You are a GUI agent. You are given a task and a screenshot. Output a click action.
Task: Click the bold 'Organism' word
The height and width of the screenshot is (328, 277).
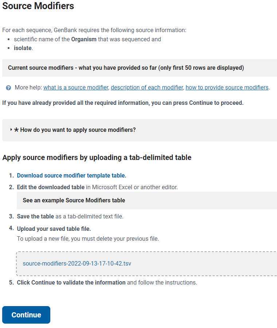pos(84,39)
